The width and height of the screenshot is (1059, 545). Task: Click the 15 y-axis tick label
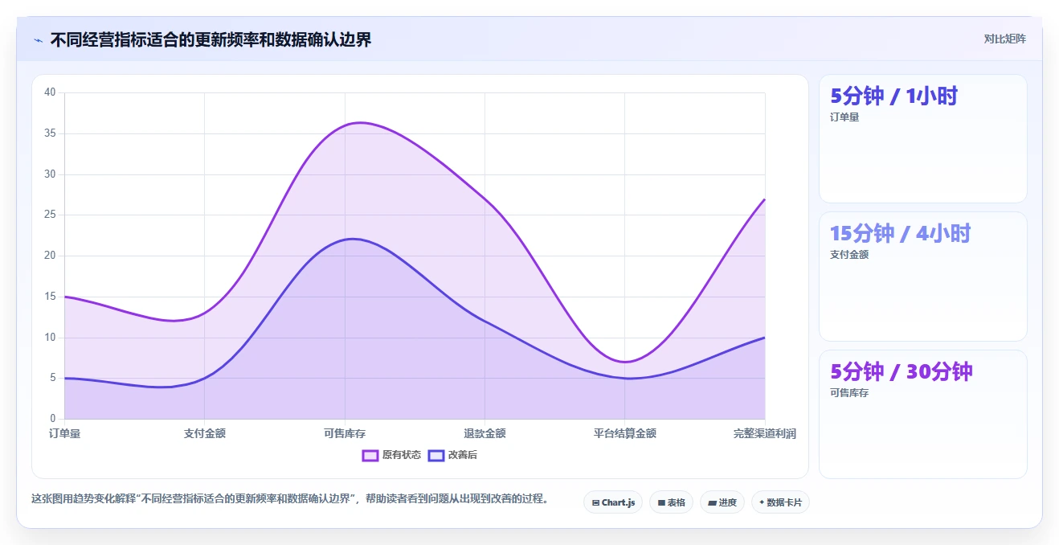click(50, 297)
